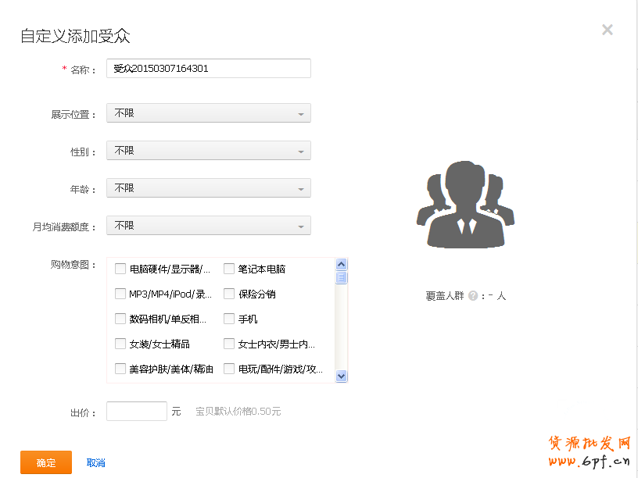The width and height of the screenshot is (638, 478).
Task: Check the 保险分销 option
Action: [x=229, y=294]
